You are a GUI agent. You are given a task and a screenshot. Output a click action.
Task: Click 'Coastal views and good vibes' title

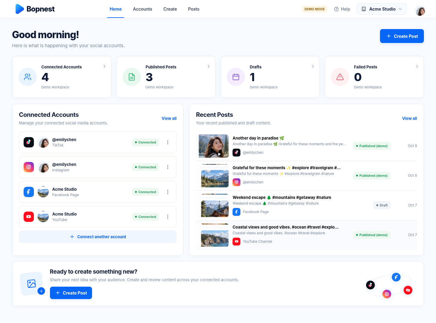click(x=286, y=227)
